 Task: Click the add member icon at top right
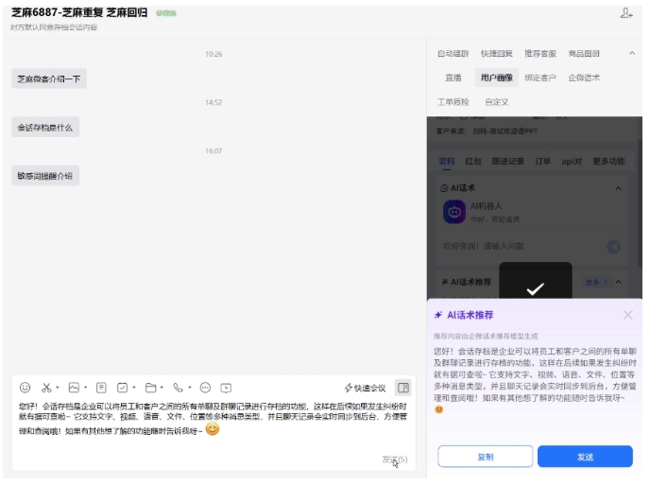tap(625, 13)
